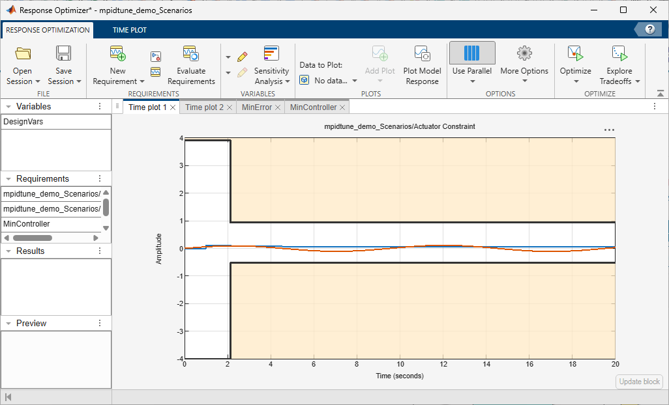This screenshot has height=405, width=669.
Task: Open the Open Session folder icon
Action: (23, 53)
